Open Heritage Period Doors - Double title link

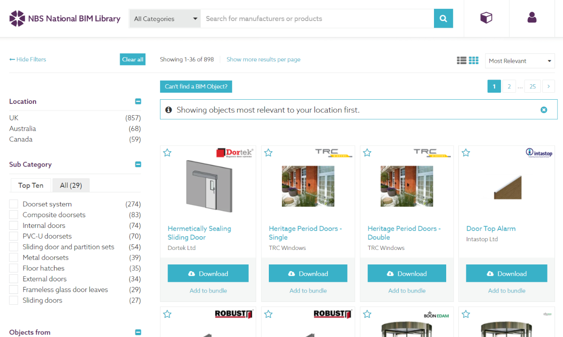(x=404, y=233)
